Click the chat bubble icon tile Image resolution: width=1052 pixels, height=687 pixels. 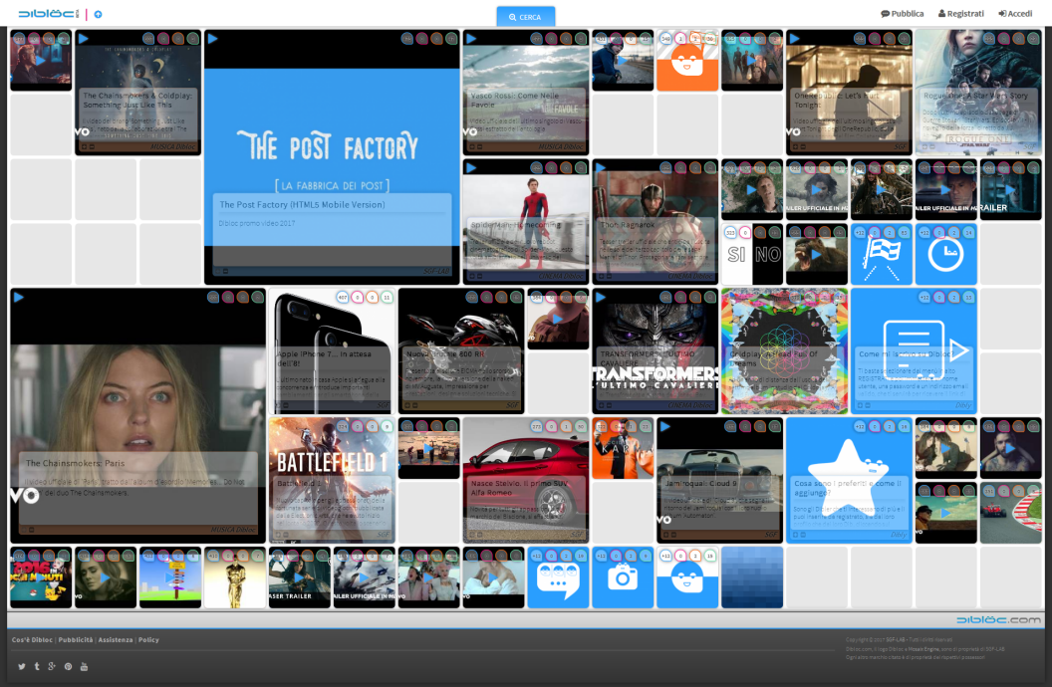pos(558,577)
